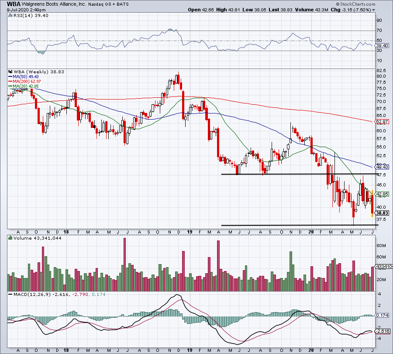This screenshot has width=393, height=354.
Task: Click the '18' year label on price axis
Action: [66, 232]
